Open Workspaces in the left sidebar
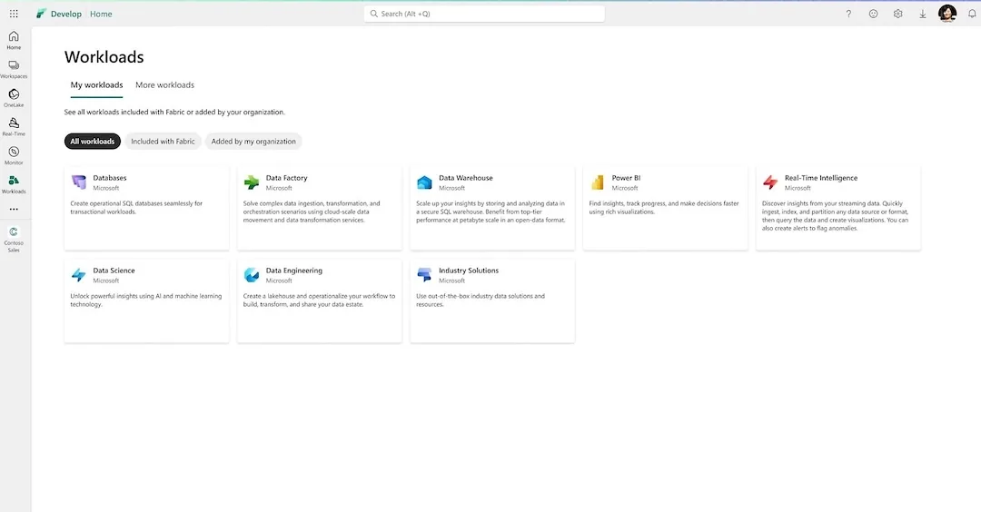The width and height of the screenshot is (981, 512). coord(14,69)
